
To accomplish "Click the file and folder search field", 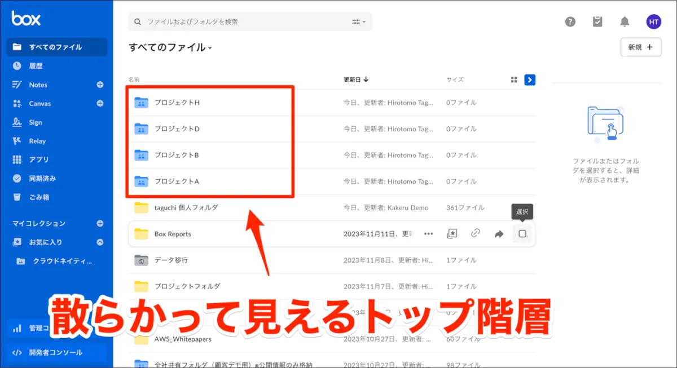I will point(243,22).
